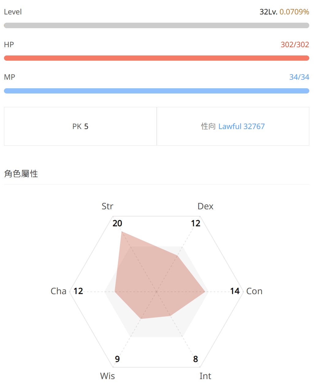Click the center of the radar chart

click(156, 291)
